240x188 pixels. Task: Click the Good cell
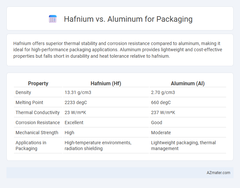pyautogui.click(x=188, y=123)
